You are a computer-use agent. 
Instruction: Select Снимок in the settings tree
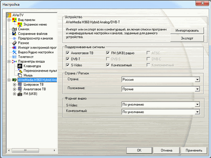[24, 29]
